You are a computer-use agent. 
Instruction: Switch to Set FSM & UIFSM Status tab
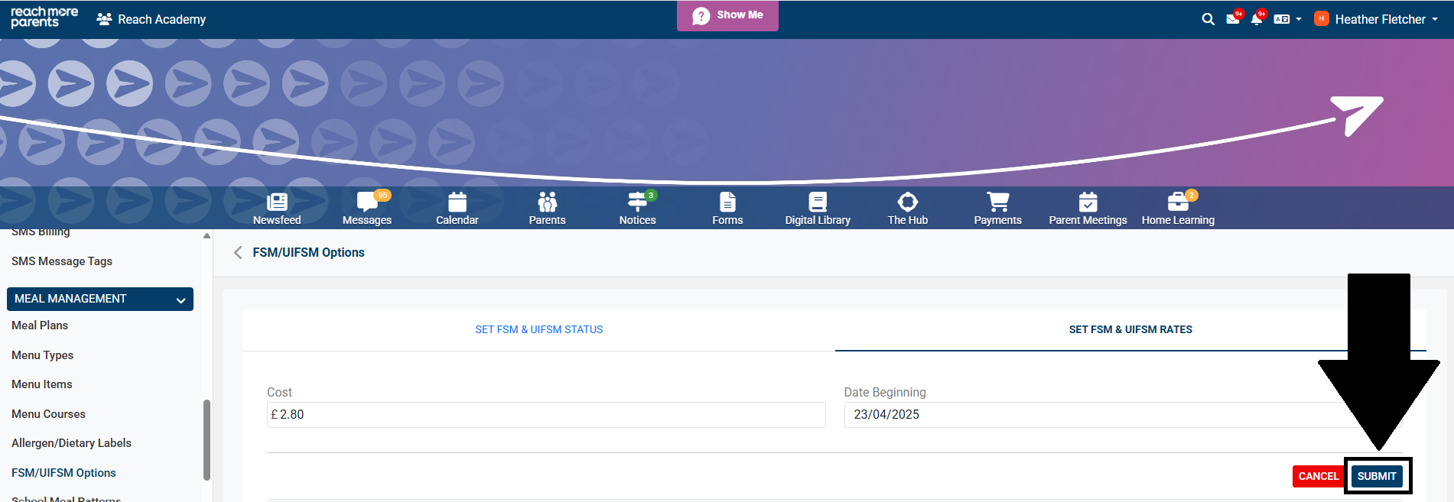(x=538, y=329)
